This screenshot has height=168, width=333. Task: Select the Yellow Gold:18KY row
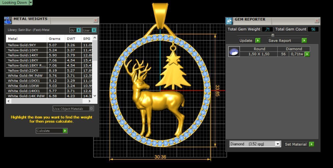pos(49,60)
